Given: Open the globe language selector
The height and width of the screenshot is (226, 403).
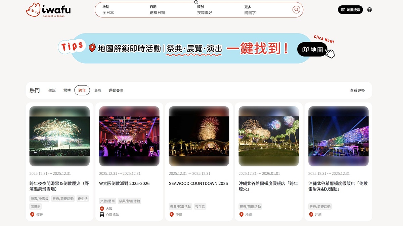Looking at the screenshot, I should (x=369, y=10).
